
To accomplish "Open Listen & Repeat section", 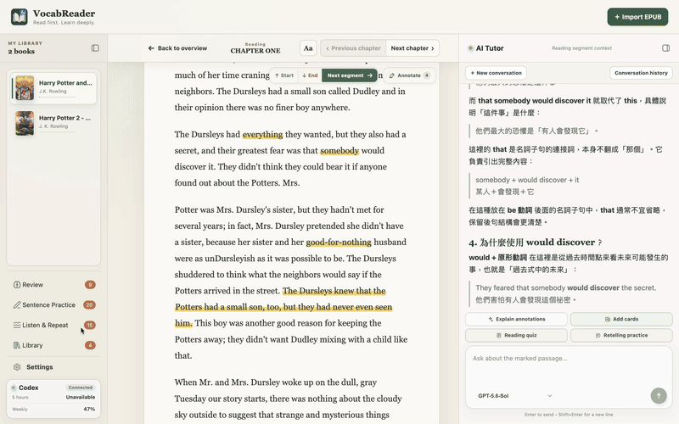I will point(53,325).
